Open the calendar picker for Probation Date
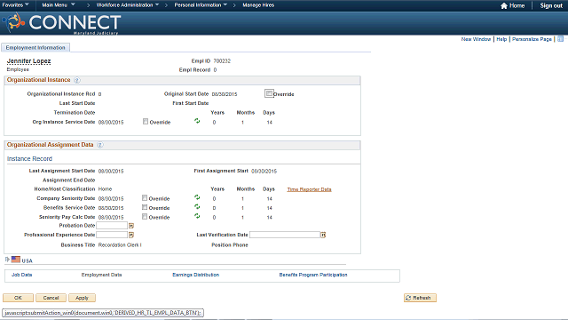The height and width of the screenshot is (320, 568). tap(131, 226)
